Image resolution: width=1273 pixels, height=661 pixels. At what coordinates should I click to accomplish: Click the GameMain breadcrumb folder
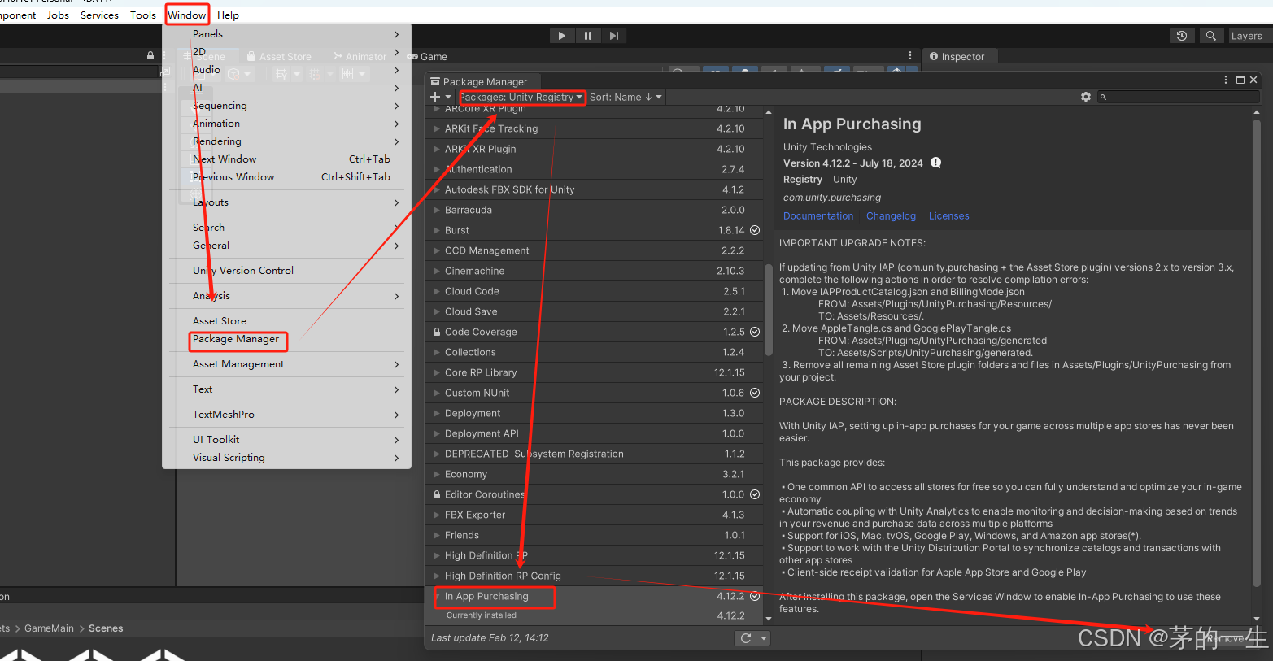(x=49, y=628)
